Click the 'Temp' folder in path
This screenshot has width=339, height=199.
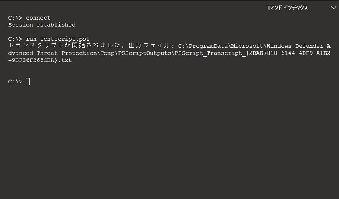(107, 53)
